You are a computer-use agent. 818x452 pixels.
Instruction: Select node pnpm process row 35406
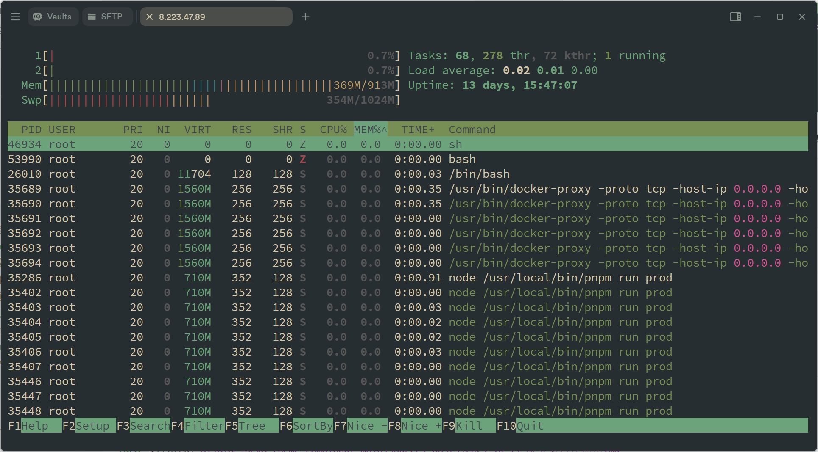point(408,352)
